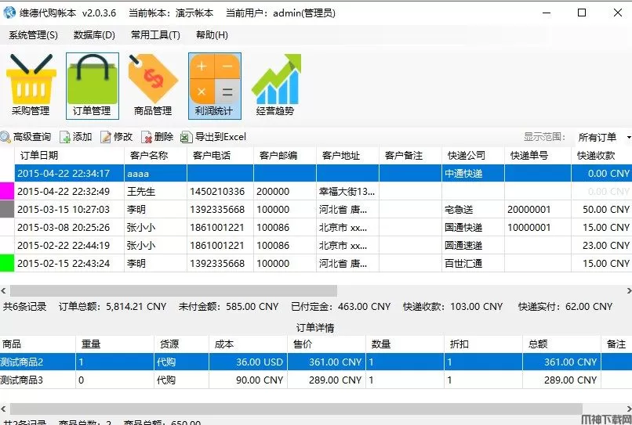Click the magenta color marker on 王先生 row
632x425 pixels.
7,191
